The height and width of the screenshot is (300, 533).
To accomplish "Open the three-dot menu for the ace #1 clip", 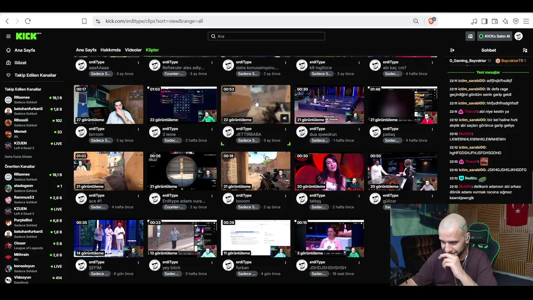I will [138, 196].
